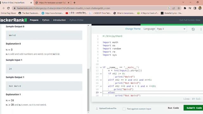Click the address bar URL
Screen dimensions: 203x114
[63, 8]
